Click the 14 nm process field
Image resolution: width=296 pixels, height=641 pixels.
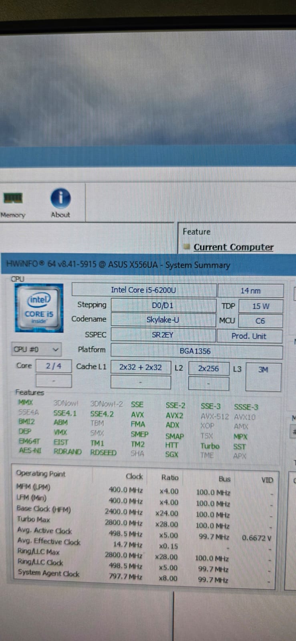pyautogui.click(x=251, y=291)
